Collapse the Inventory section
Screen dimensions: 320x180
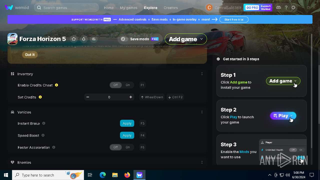(x=202, y=74)
